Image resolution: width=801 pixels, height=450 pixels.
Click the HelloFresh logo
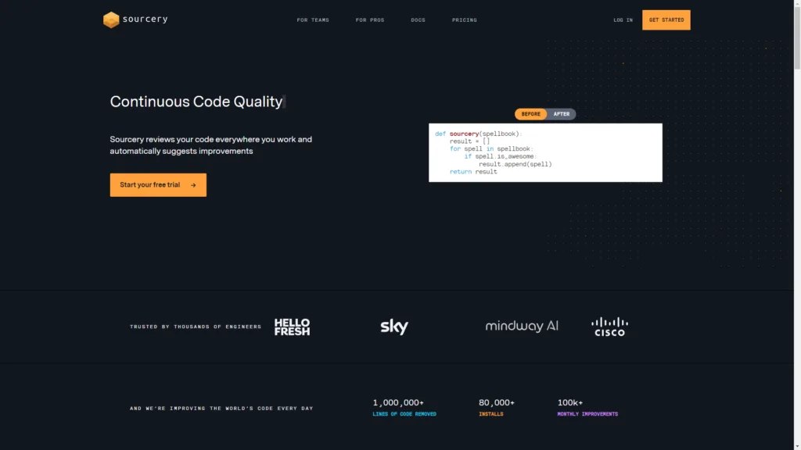[x=292, y=327]
